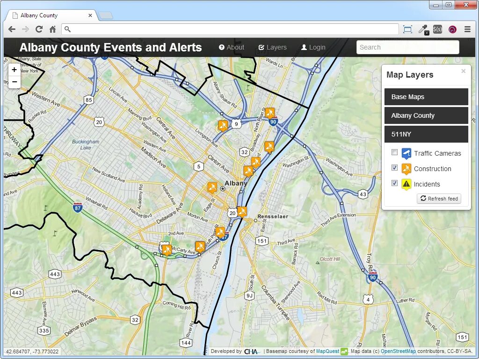Screen dimensions: 479x359
Task: Open the Login menu item
Action: click(313, 47)
